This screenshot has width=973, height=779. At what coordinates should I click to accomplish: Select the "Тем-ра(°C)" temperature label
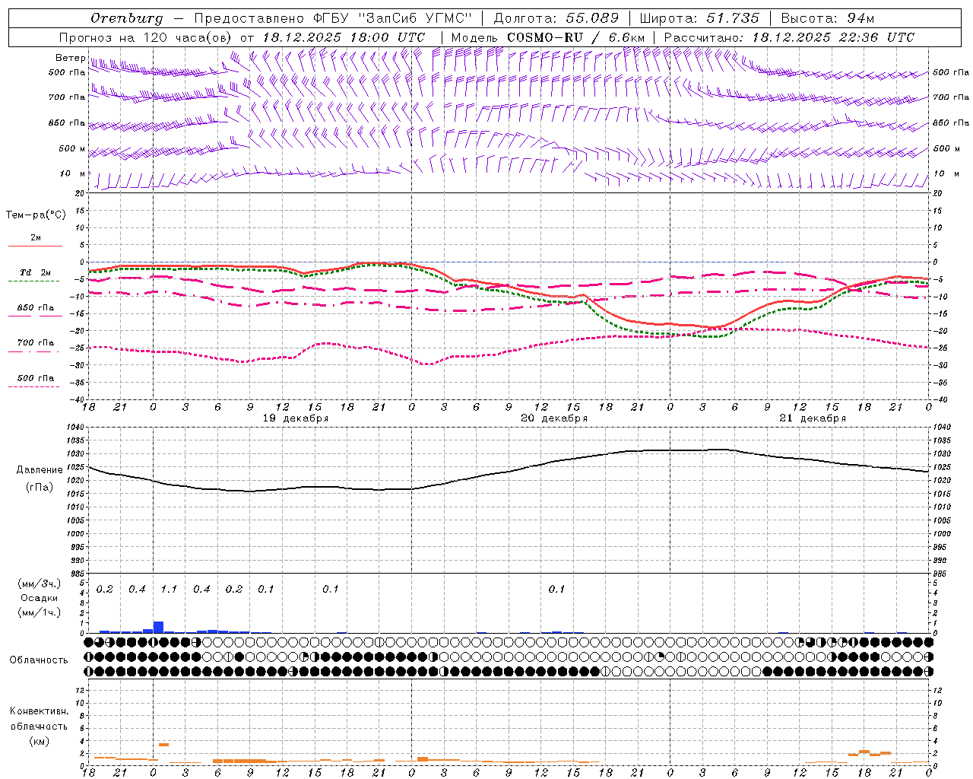tap(36, 215)
